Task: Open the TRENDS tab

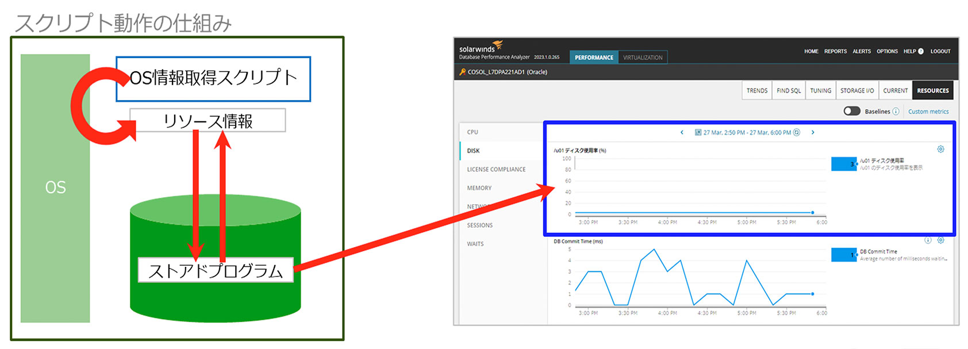Action: (x=756, y=91)
